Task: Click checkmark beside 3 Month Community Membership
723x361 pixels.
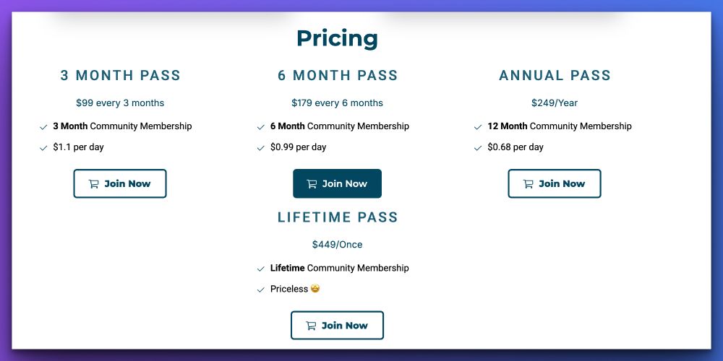Action: (x=44, y=126)
